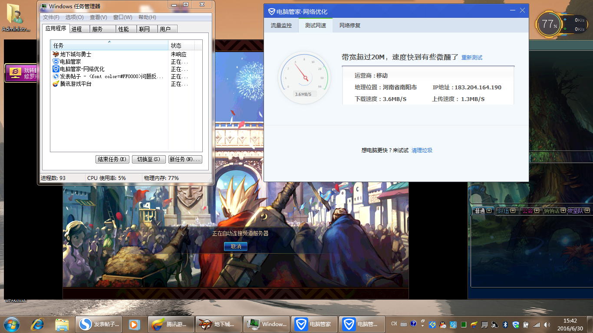Open the 测试网速 tab in 电脑管家
This screenshot has height=333, width=593.
click(x=316, y=25)
